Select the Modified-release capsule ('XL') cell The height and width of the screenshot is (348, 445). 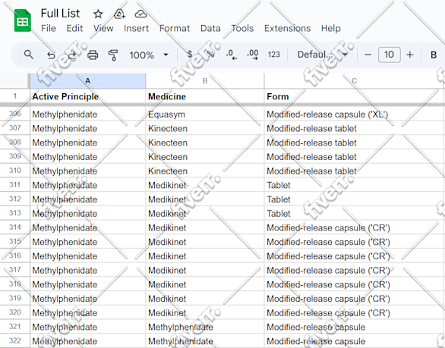pyautogui.click(x=354, y=114)
